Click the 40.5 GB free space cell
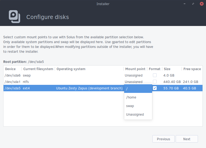 pos(189,88)
